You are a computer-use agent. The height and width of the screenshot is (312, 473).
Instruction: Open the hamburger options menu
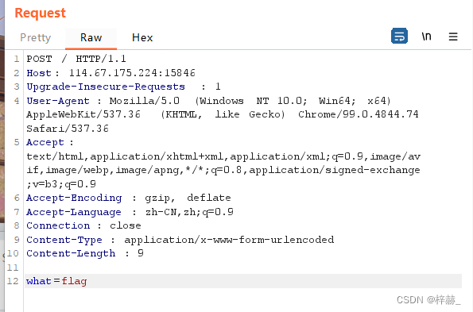tap(453, 37)
